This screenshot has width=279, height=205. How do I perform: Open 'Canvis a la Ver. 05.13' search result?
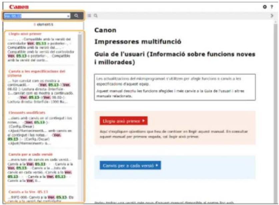[28, 192]
